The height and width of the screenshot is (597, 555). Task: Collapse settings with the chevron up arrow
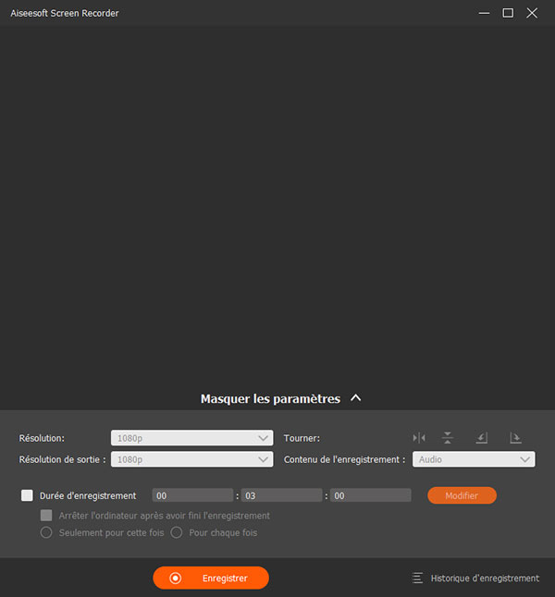tap(356, 398)
